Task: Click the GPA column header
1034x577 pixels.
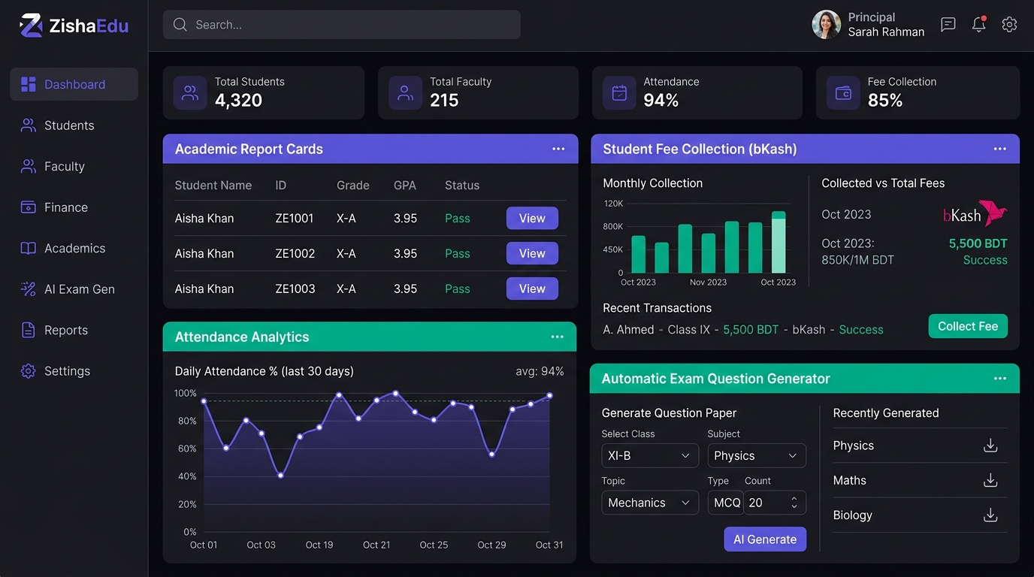Action: click(x=405, y=185)
